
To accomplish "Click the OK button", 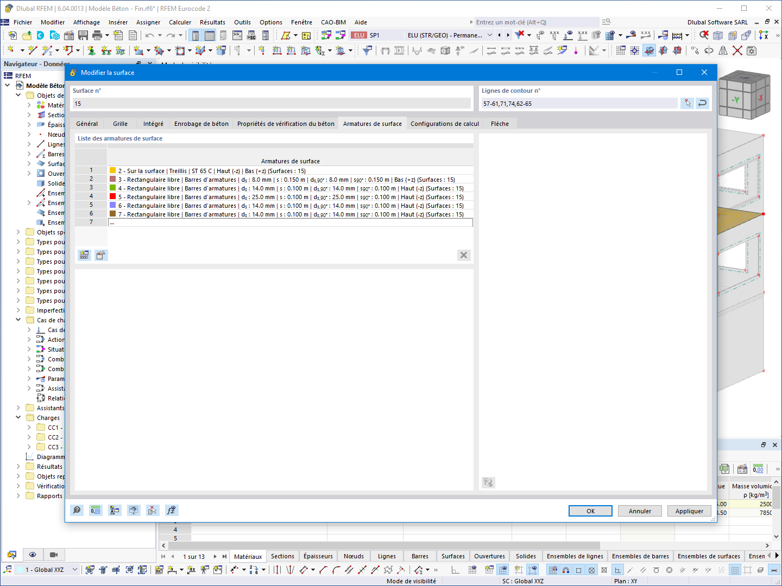I will coord(590,511).
